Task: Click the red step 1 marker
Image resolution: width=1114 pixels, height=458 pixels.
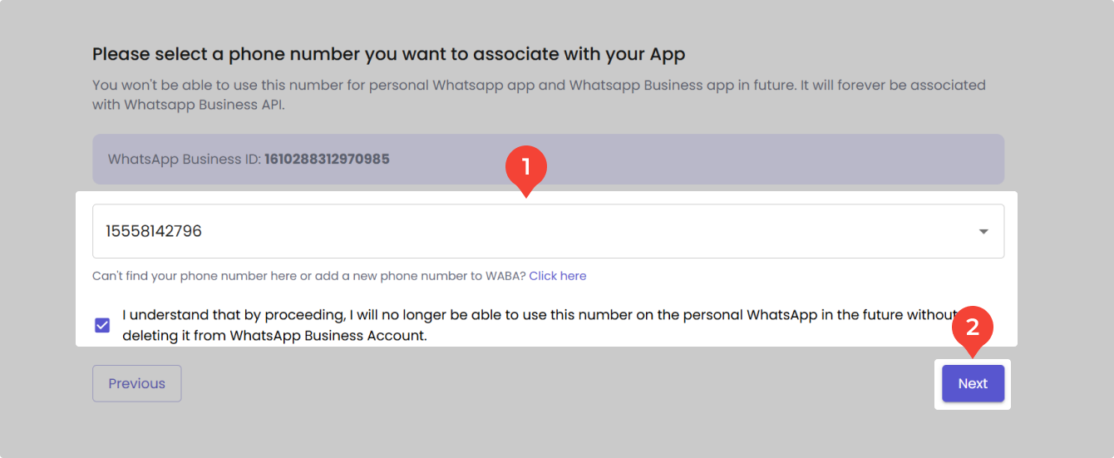Action: coord(525,168)
